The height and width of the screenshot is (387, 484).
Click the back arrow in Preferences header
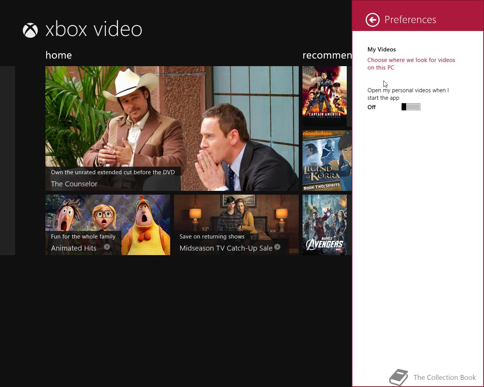[372, 20]
